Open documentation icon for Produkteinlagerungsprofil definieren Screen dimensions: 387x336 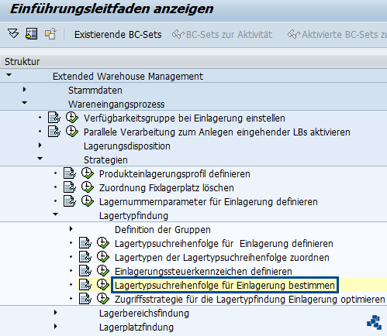[70, 173]
